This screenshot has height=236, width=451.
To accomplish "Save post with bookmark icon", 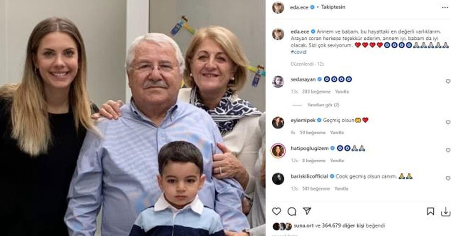I will pos(431,211).
